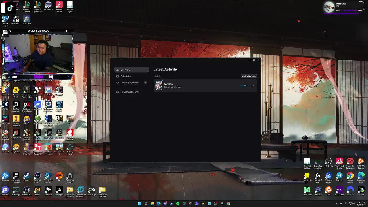Viewport: 368px width, 207px height.
Task: Select Exodus desktop icon
Action: click(318, 191)
